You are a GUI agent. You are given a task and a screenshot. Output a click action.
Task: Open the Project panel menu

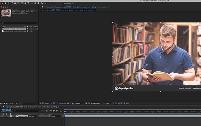[7, 7]
